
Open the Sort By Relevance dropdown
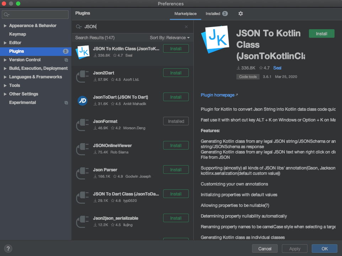pos(170,38)
